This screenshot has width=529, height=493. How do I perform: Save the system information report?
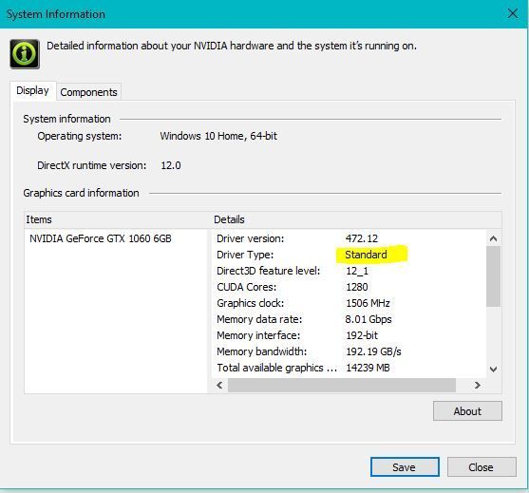405,467
